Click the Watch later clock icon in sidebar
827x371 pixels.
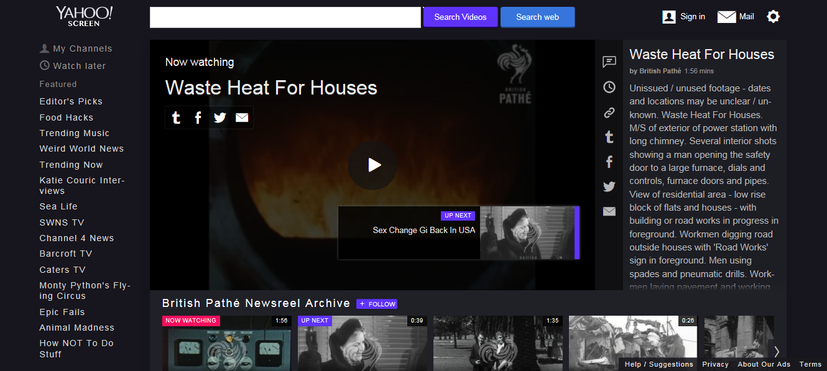(x=44, y=65)
